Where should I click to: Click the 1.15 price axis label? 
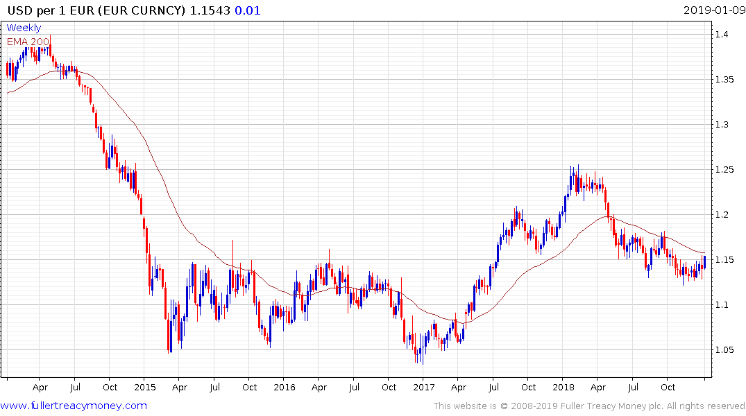(x=724, y=260)
